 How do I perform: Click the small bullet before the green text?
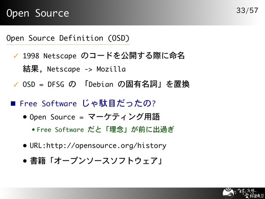(x=33, y=130)
